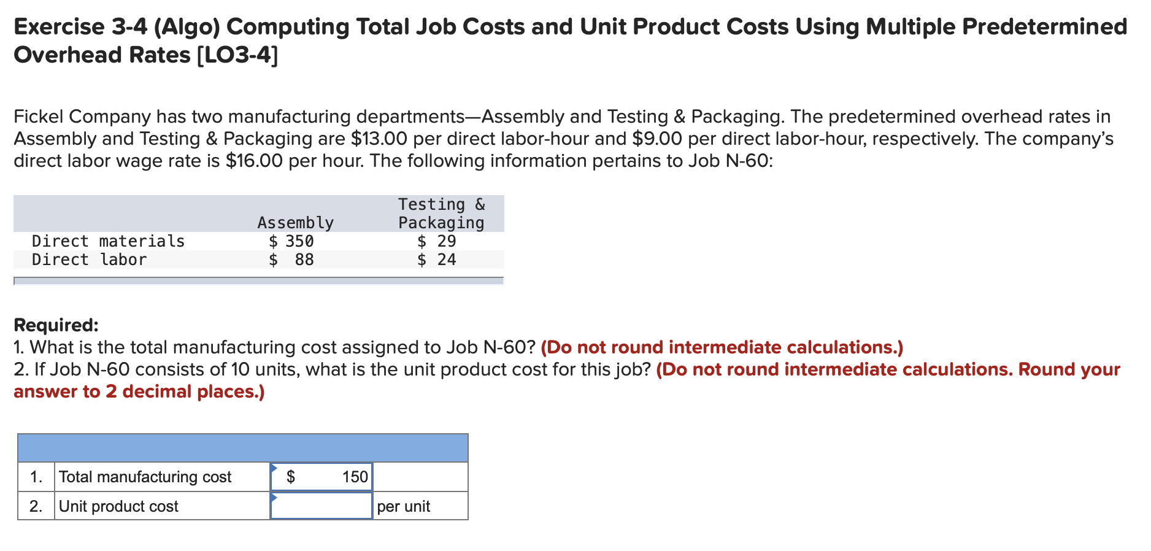Viewport: 1151px width, 551px height.
Task: Click the Assembly column header
Action: click(295, 222)
